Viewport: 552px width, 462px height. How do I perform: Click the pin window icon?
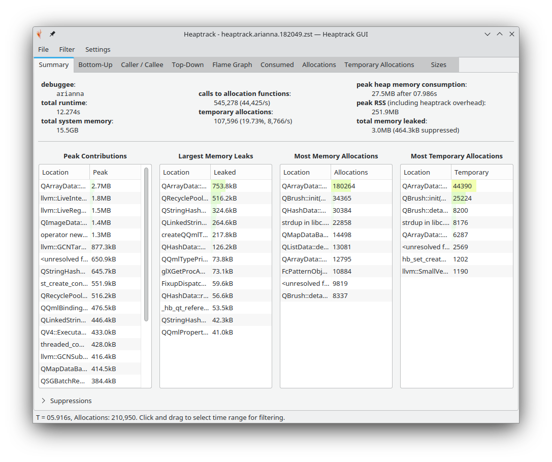[52, 34]
